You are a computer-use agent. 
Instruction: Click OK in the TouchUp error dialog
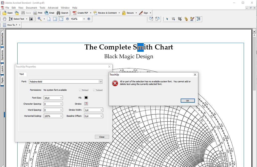188,101
